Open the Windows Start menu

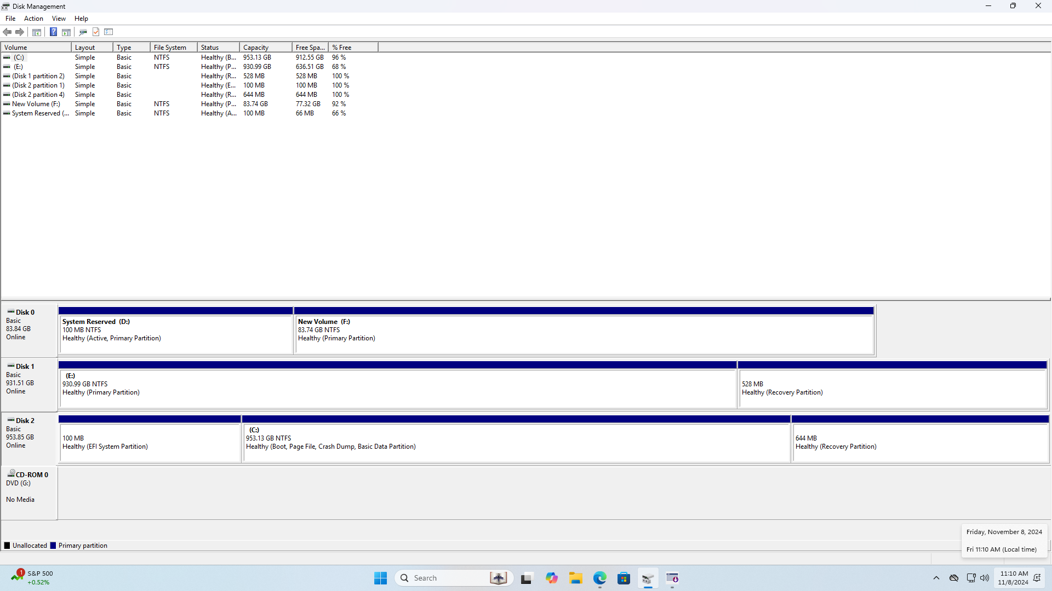pos(380,578)
